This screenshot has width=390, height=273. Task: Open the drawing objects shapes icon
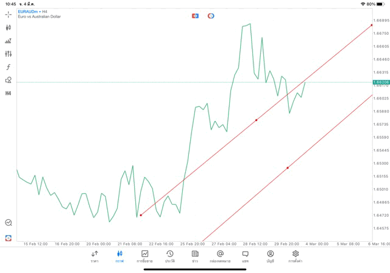[x=8, y=80]
